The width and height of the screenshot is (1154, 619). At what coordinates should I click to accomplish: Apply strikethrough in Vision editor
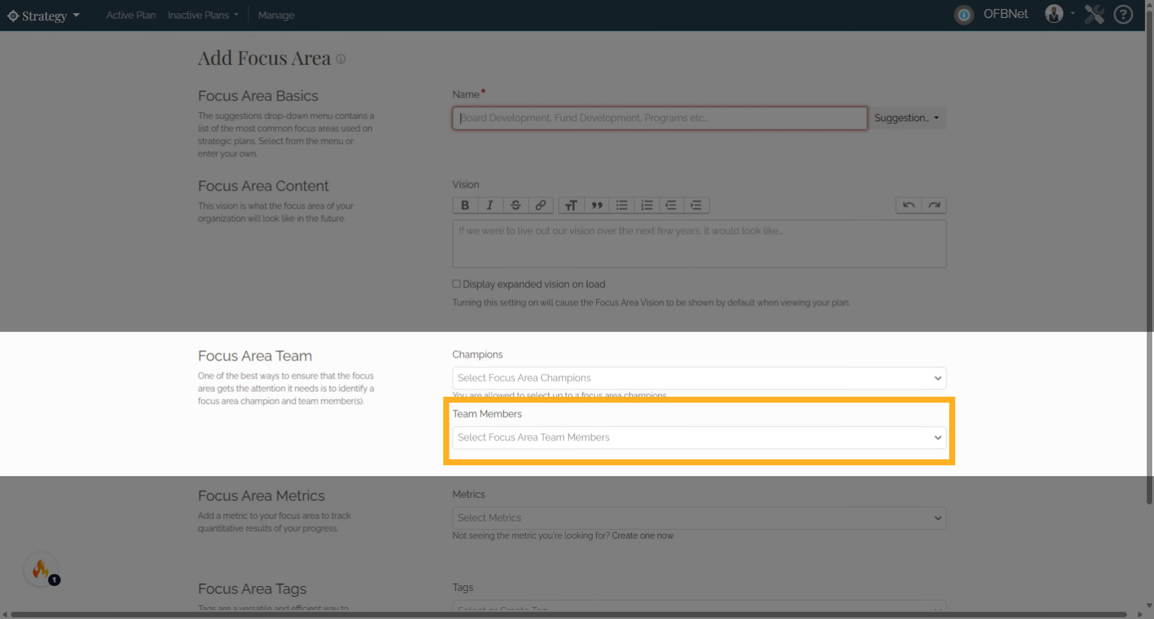(x=516, y=205)
